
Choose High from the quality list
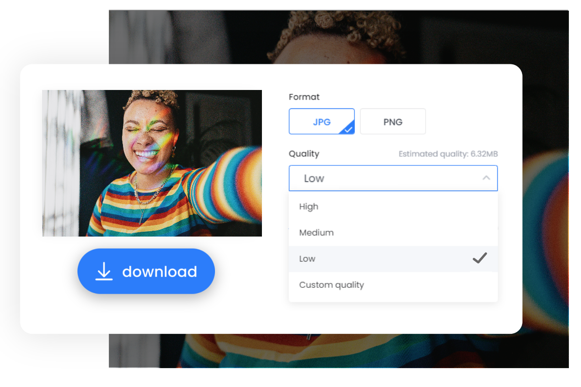point(309,207)
